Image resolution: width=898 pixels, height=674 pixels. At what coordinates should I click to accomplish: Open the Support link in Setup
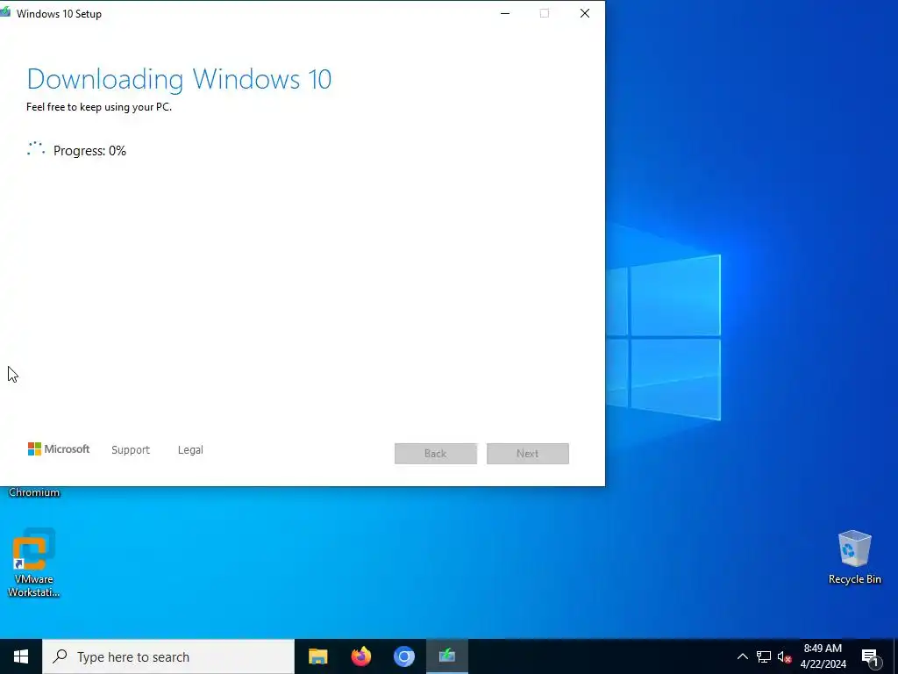(131, 450)
